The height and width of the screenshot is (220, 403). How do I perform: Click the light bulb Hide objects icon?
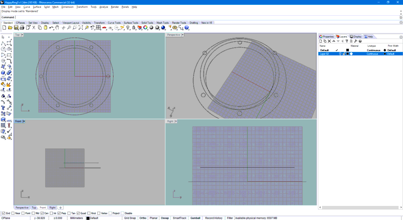[x=128, y=28]
